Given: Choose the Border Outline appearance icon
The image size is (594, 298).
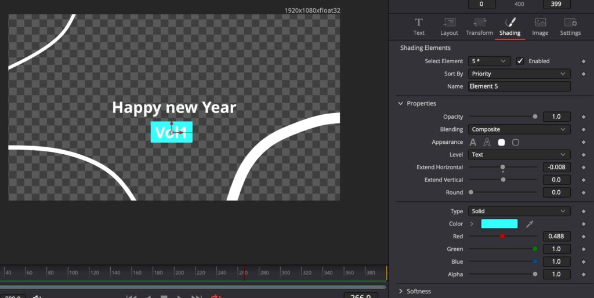Looking at the screenshot, I should coord(516,143).
